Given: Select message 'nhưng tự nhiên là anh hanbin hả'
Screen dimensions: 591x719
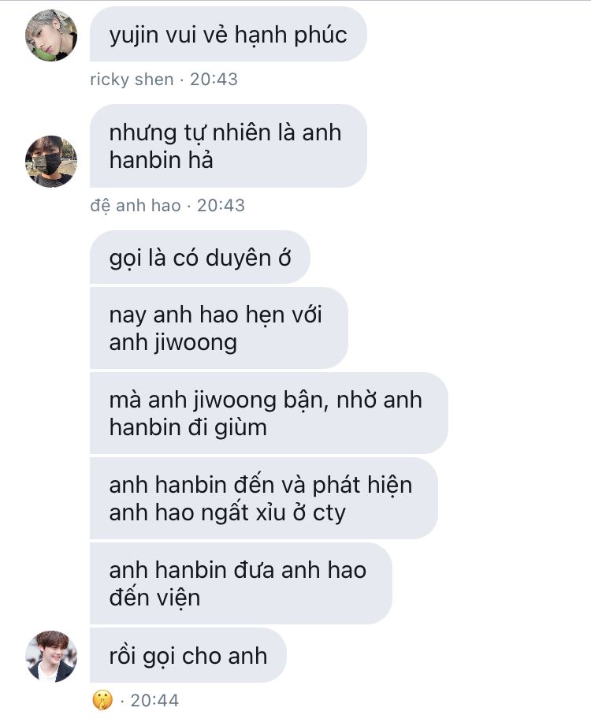Looking at the screenshot, I should point(228,146).
